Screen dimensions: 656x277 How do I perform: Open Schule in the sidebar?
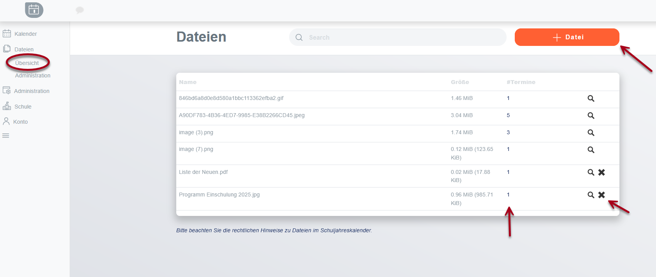click(23, 107)
